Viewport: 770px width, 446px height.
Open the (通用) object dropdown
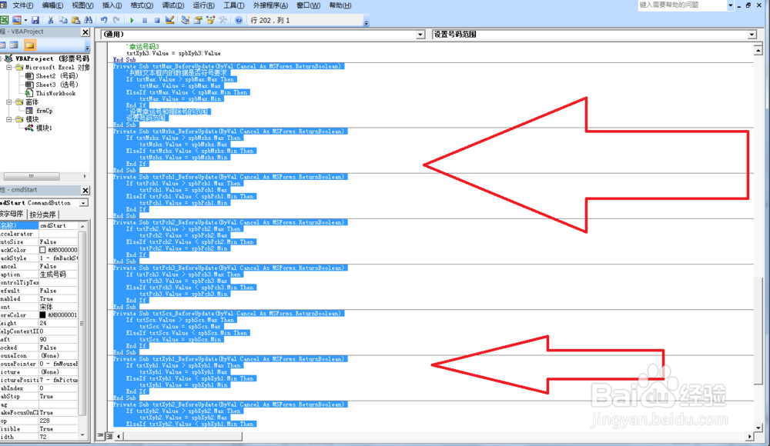point(420,35)
